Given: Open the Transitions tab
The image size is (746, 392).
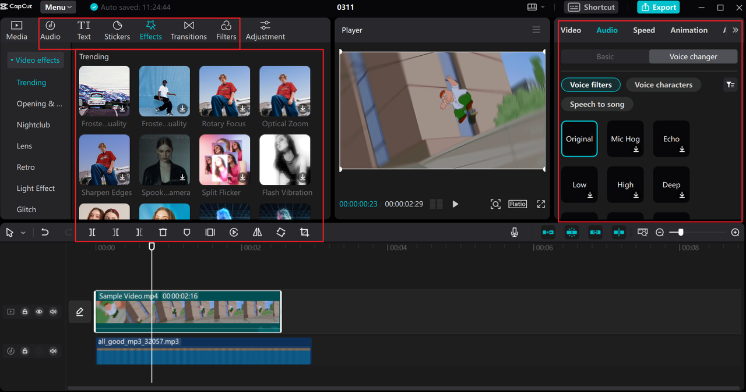Looking at the screenshot, I should (189, 31).
